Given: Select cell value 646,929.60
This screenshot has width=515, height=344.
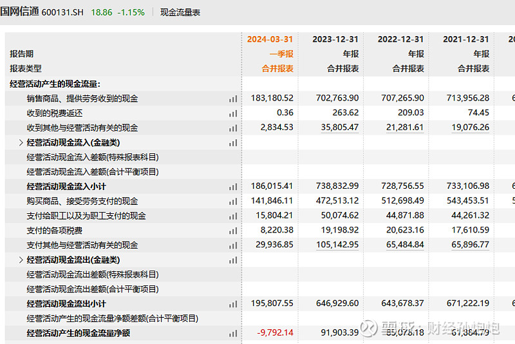Looking at the screenshot, I should (337, 303).
